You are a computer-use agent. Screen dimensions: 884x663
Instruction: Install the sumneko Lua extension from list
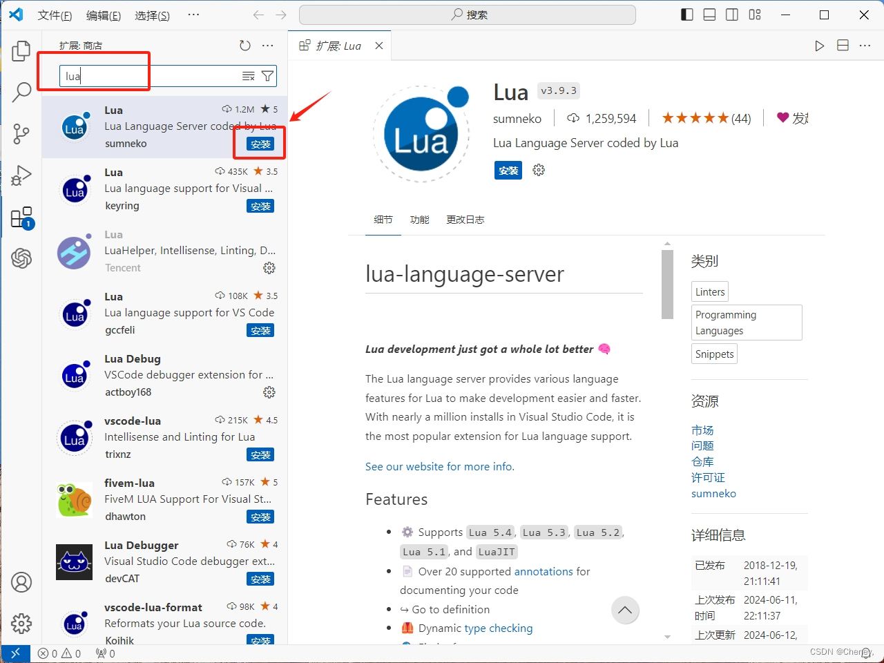click(x=260, y=144)
